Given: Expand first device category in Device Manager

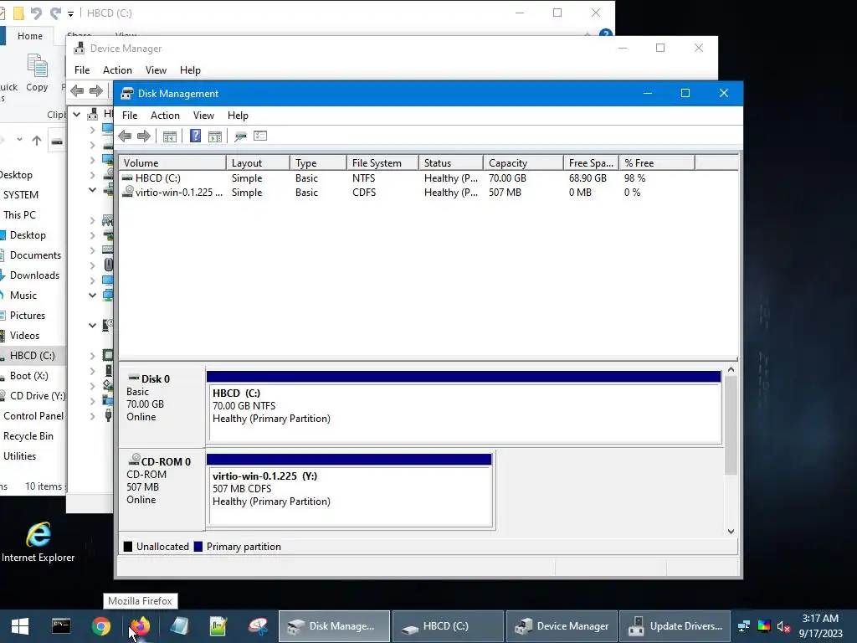Looking at the screenshot, I should [92, 130].
